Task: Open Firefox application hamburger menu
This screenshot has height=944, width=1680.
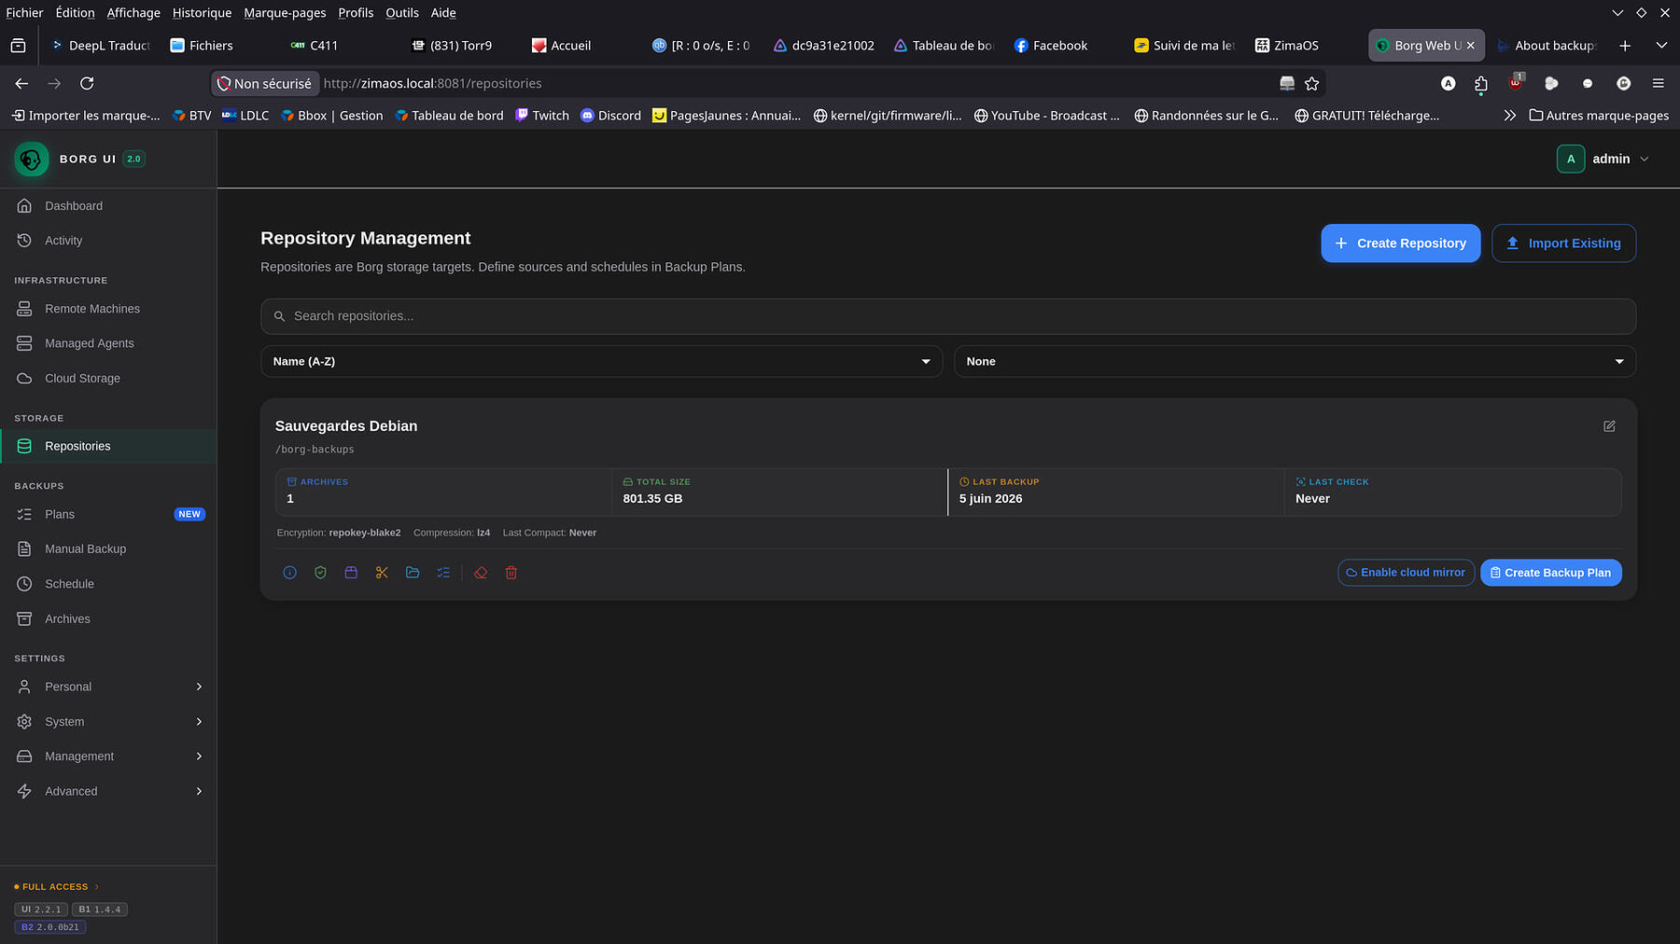Action: (x=1658, y=84)
